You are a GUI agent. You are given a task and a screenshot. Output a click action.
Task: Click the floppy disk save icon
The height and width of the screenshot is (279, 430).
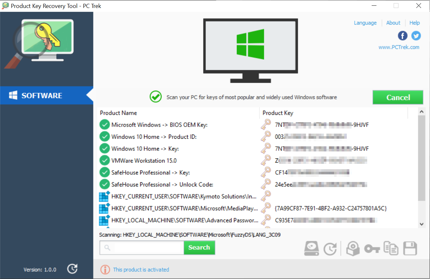click(410, 248)
